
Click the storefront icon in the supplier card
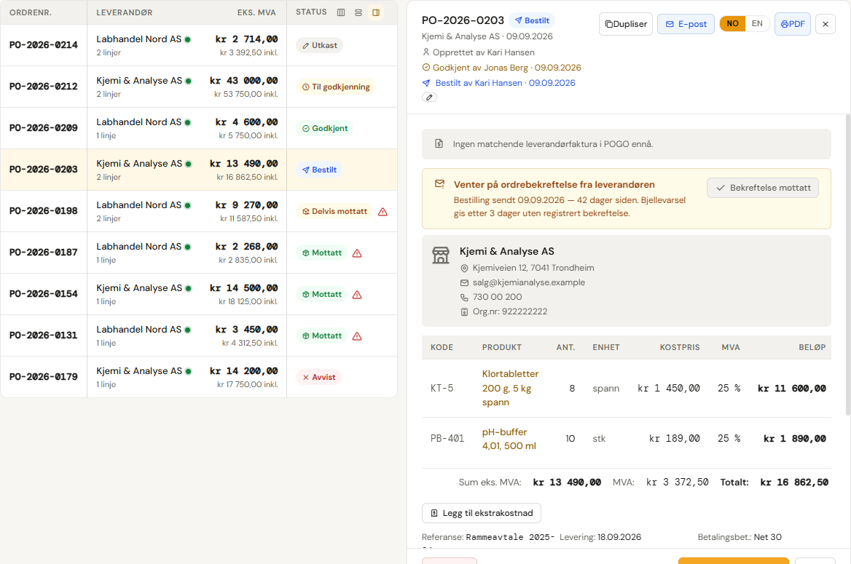(x=441, y=255)
